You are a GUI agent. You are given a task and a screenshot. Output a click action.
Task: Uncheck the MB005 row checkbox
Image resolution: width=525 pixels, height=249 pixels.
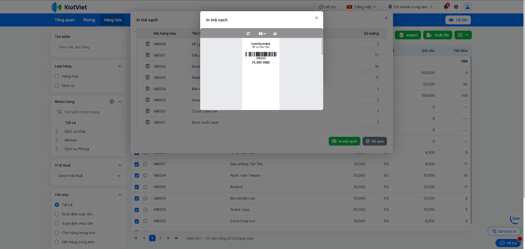coord(137,187)
